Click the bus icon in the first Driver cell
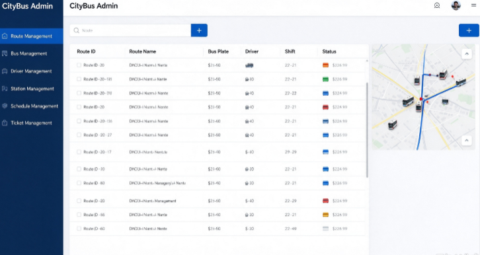 pos(249,65)
